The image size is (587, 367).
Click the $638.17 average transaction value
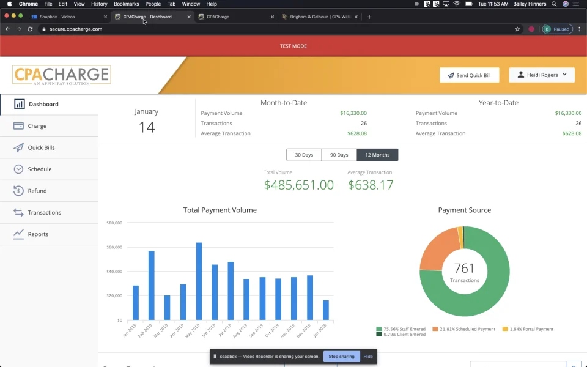click(371, 185)
